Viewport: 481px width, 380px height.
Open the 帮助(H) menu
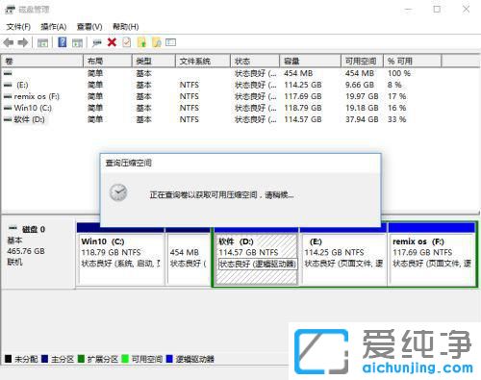pos(125,27)
